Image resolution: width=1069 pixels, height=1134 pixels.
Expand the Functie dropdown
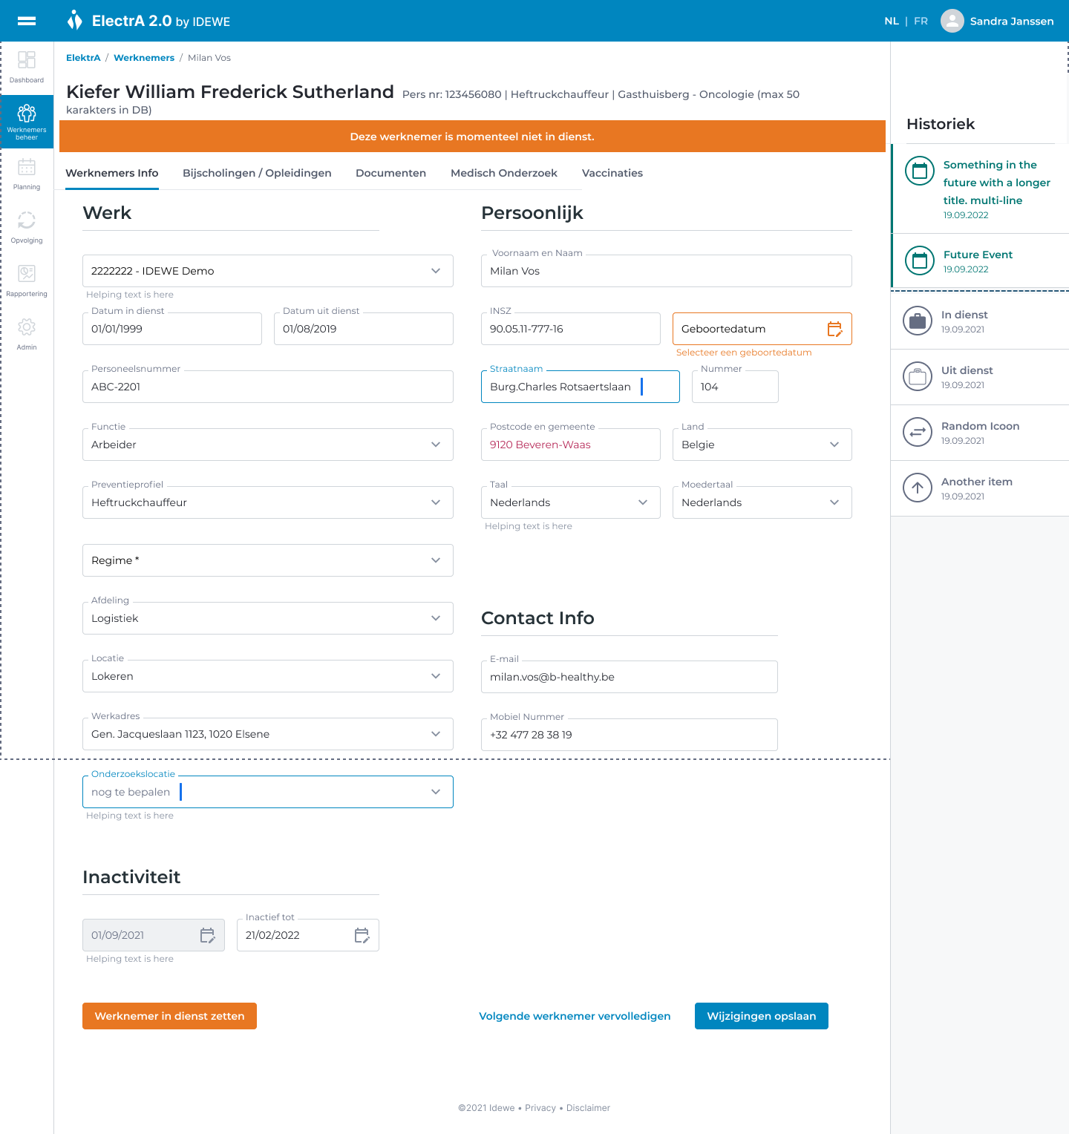(435, 445)
